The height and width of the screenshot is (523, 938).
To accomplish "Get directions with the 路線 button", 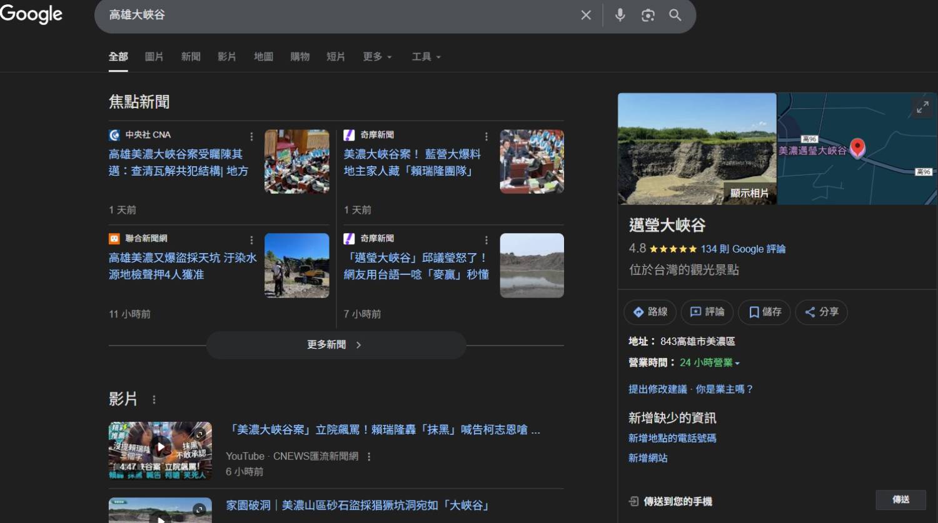I will pos(650,312).
